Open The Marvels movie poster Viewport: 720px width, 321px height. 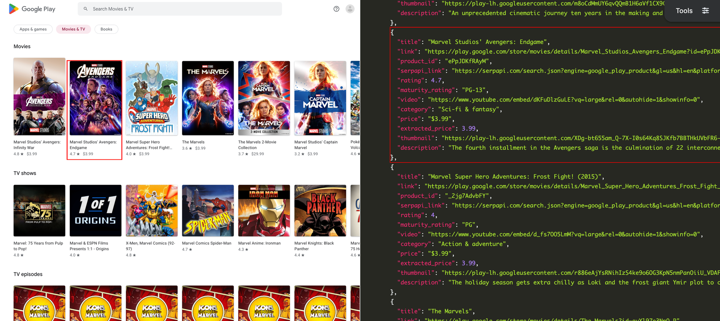pos(208,98)
